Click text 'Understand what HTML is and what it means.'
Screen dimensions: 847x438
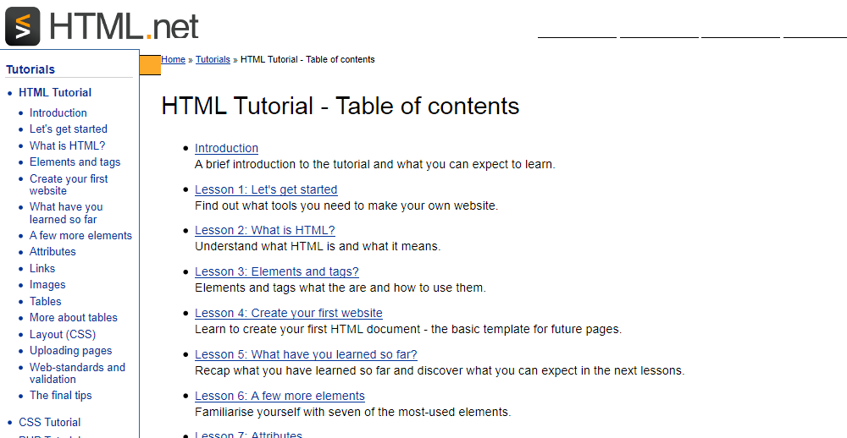click(318, 247)
